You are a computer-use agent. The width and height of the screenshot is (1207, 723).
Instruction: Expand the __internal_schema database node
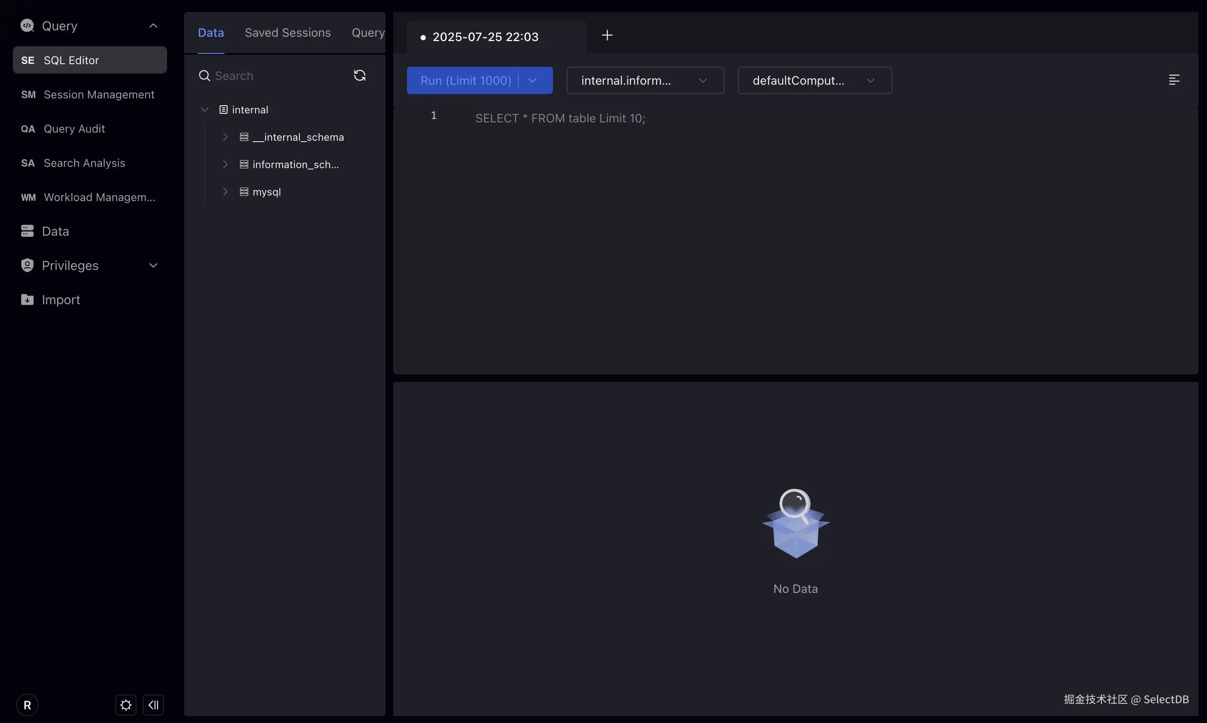click(225, 137)
